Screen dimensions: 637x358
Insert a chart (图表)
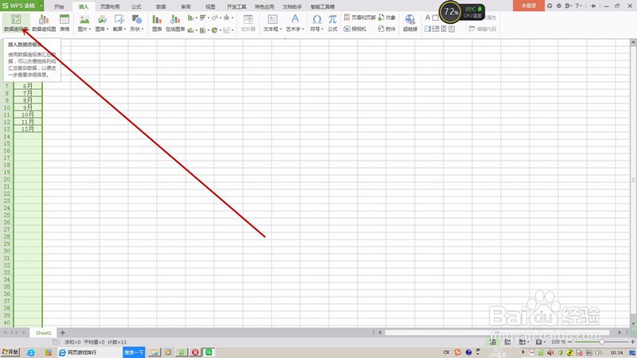tap(157, 23)
